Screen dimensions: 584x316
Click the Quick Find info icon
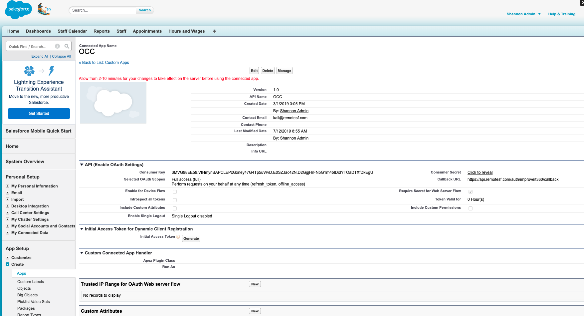pos(57,46)
